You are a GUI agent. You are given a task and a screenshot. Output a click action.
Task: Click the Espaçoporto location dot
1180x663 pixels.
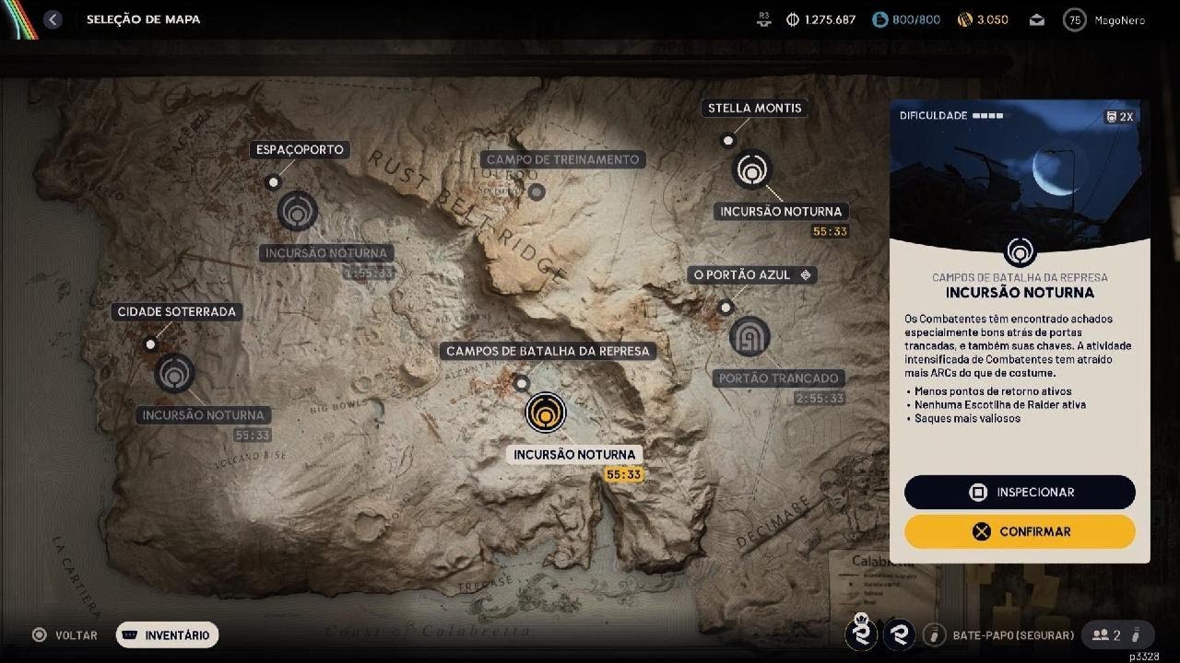pos(273,182)
